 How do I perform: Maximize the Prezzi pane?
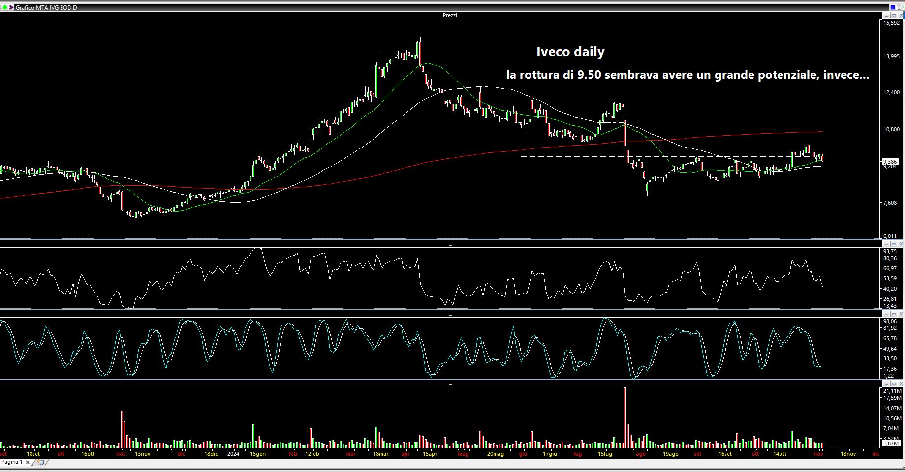coord(894,15)
